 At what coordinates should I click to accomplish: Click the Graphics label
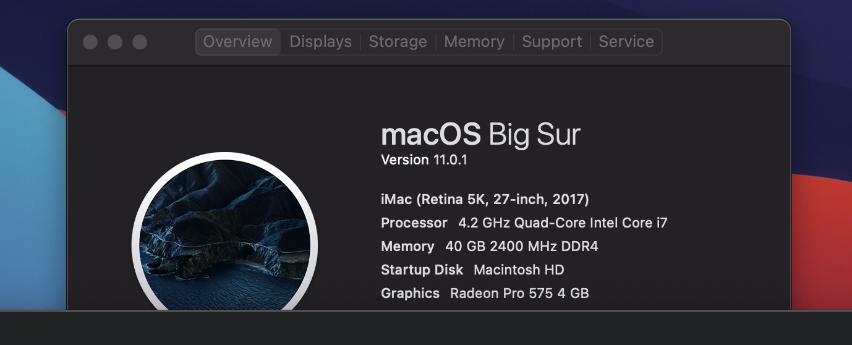point(410,293)
